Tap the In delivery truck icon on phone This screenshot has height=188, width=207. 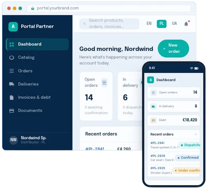[x=153, y=106]
